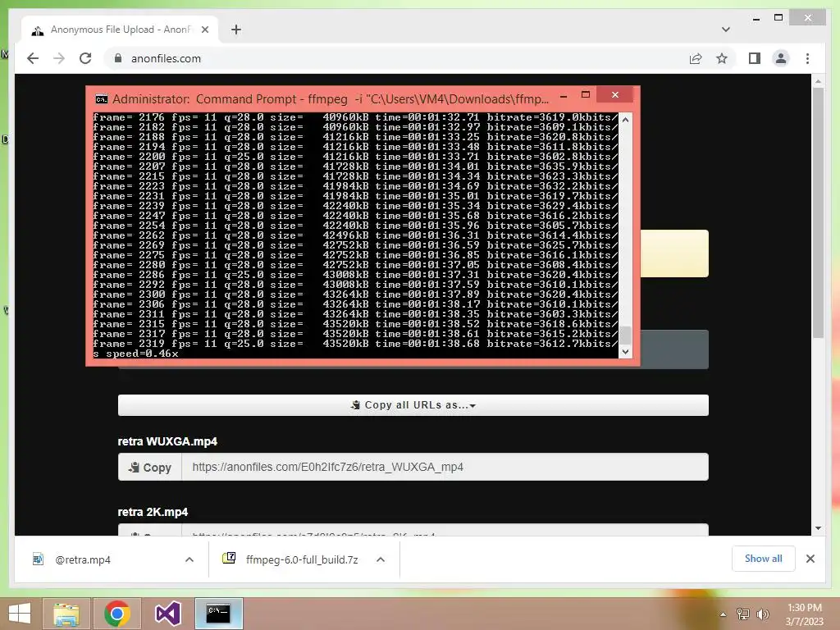Copy the retra WUXGA.mp4 link
This screenshot has width=840, height=630.
pyautogui.click(x=150, y=467)
